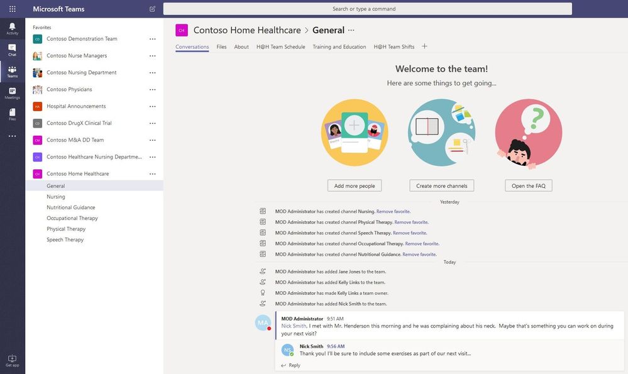Open the Speech Therapy channel

(65, 240)
